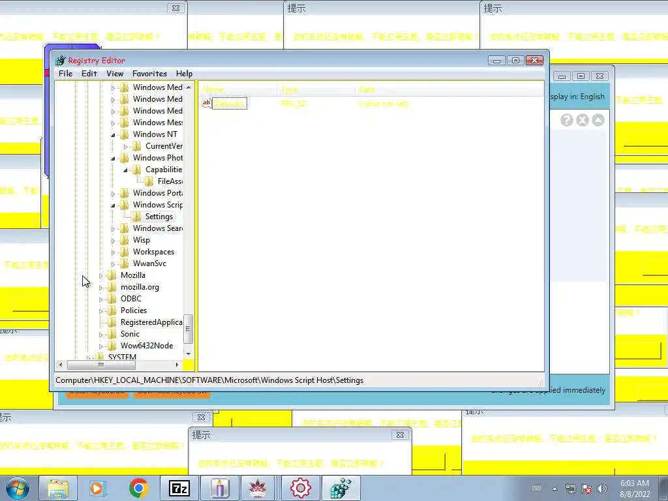Select the Windows Messaging key
The image size is (668, 501).
[158, 122]
